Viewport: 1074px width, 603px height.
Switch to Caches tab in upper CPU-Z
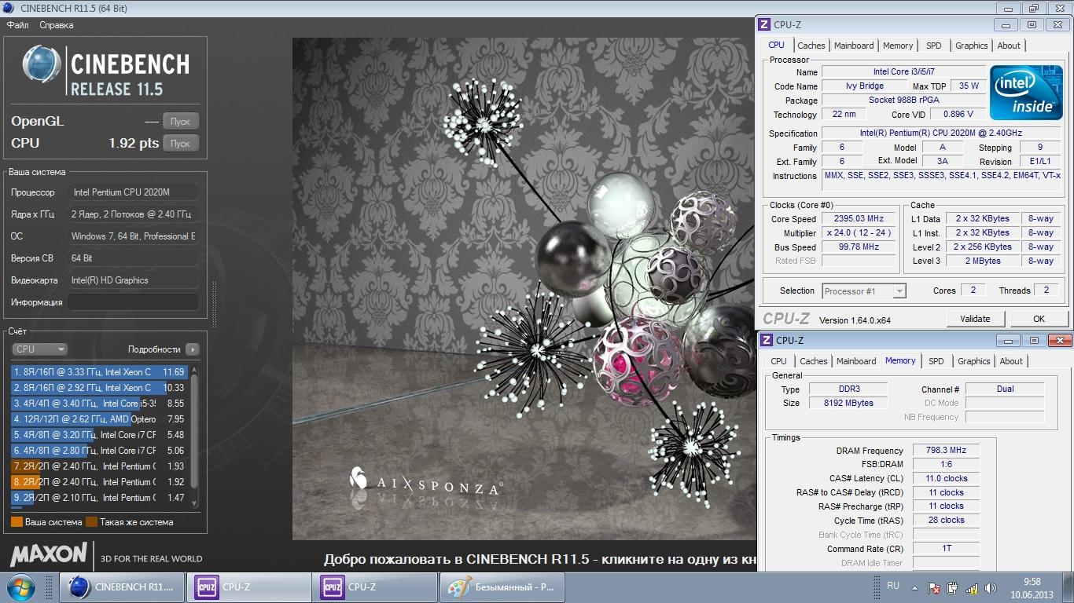pyautogui.click(x=811, y=46)
